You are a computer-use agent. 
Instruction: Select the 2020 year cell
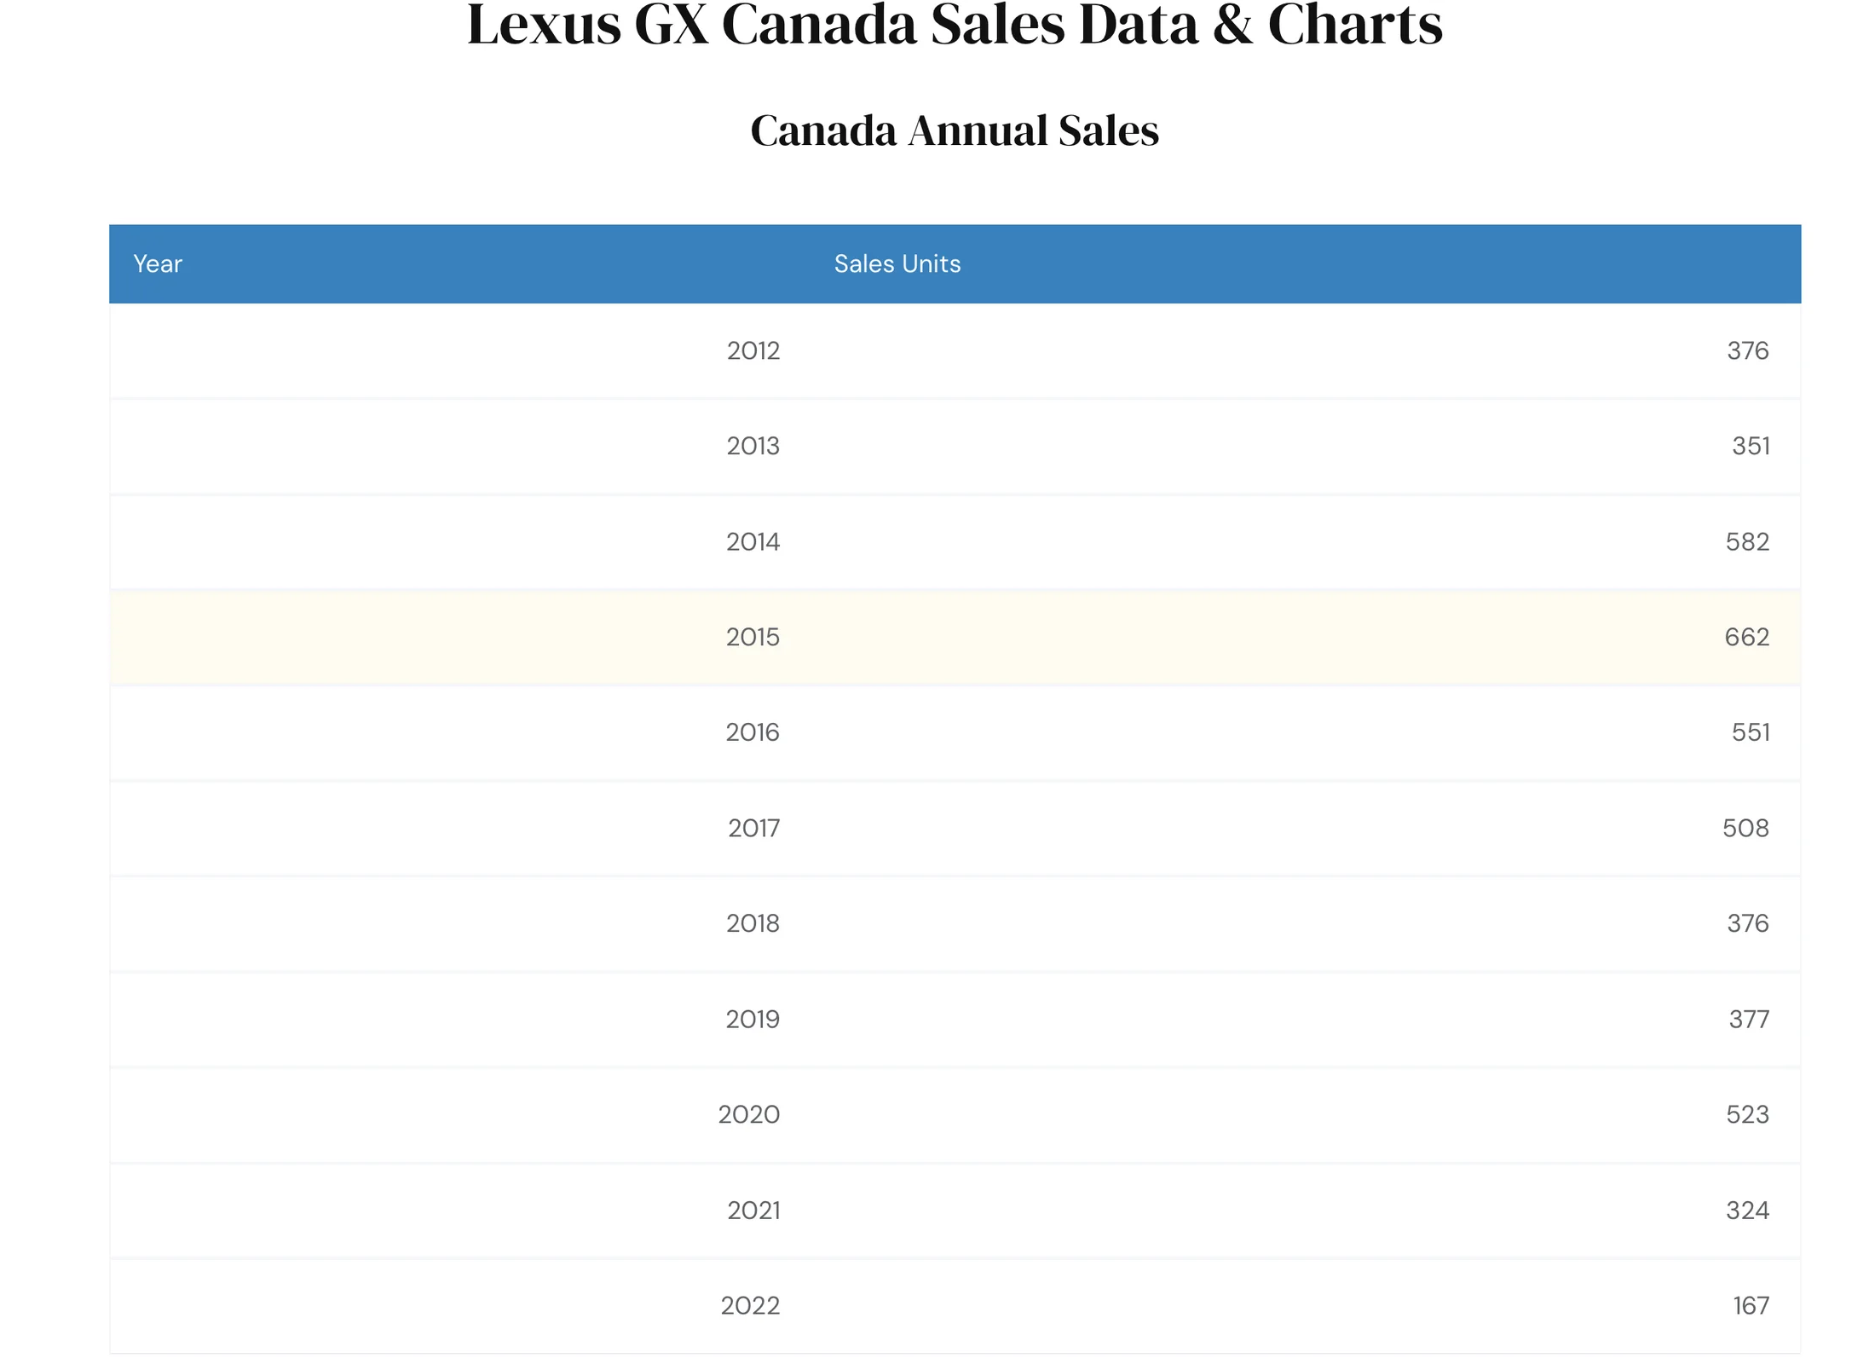[748, 1114]
